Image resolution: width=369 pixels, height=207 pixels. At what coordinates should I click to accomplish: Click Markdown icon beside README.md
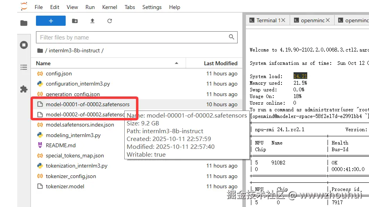[x=40, y=145]
